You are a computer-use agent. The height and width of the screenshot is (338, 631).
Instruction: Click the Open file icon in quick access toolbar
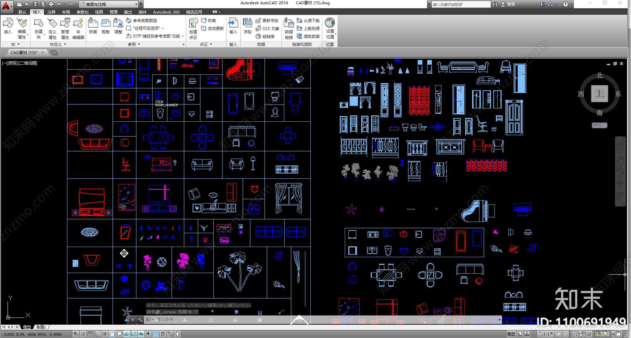coord(27,4)
